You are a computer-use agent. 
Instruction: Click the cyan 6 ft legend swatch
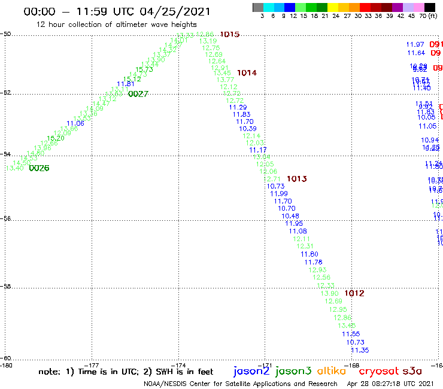pyautogui.click(x=269, y=7)
